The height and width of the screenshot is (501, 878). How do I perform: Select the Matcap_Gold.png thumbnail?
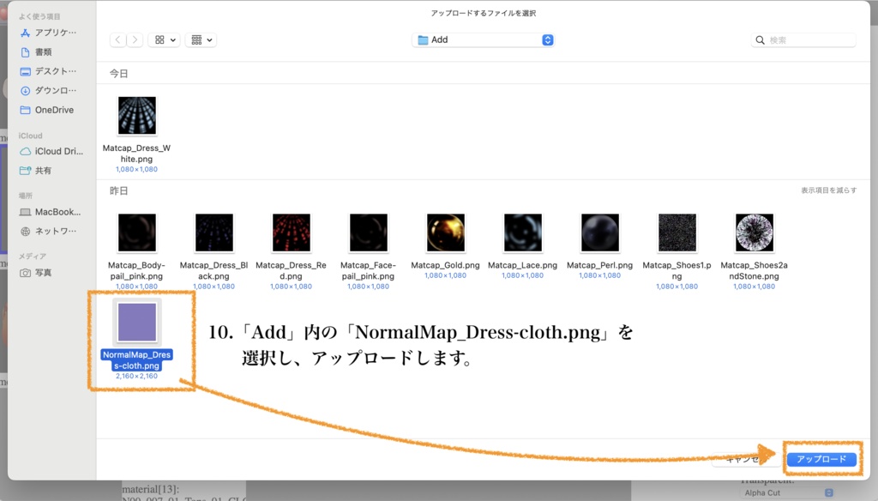pos(445,232)
